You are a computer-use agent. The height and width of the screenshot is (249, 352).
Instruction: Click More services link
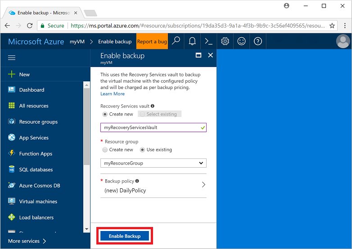click(x=24, y=241)
